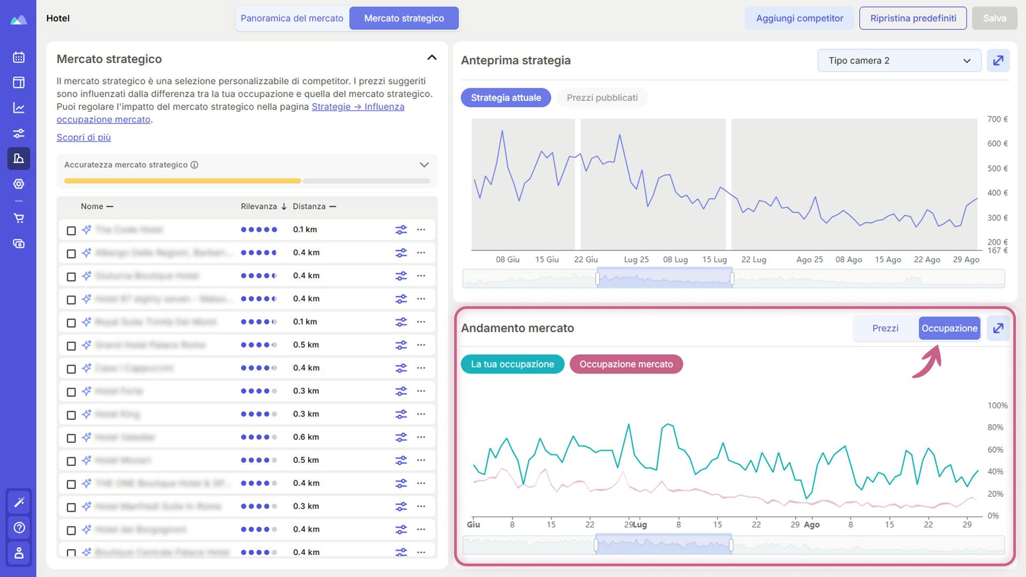
Task: Sort the table by Rilevanza
Action: coord(263,206)
